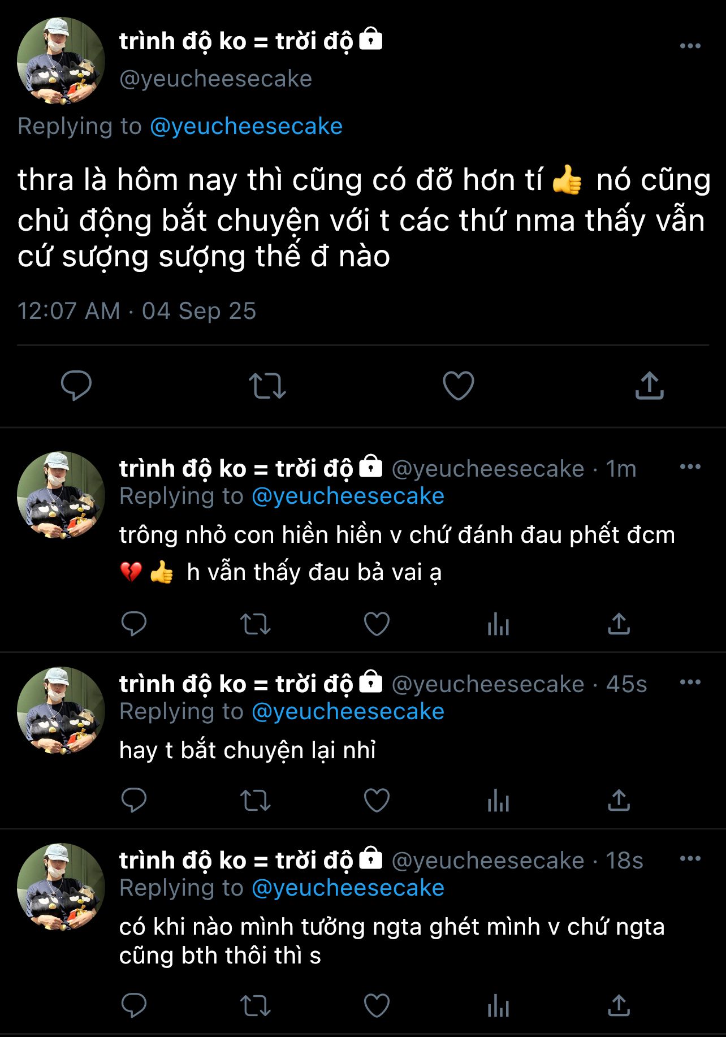Open more options on the 18s reply
Image resolution: width=726 pixels, height=1037 pixels.
[x=690, y=859]
